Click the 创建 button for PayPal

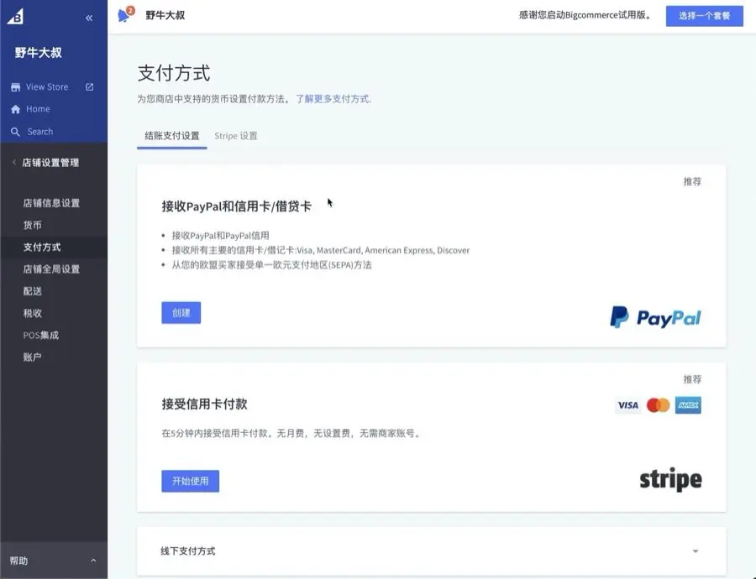(181, 313)
